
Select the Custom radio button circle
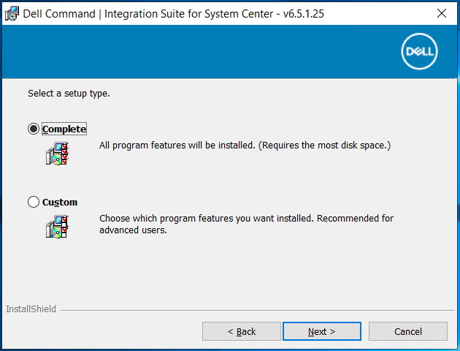[34, 202]
